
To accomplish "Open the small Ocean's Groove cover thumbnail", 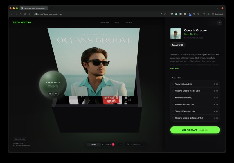I will click(176, 34).
